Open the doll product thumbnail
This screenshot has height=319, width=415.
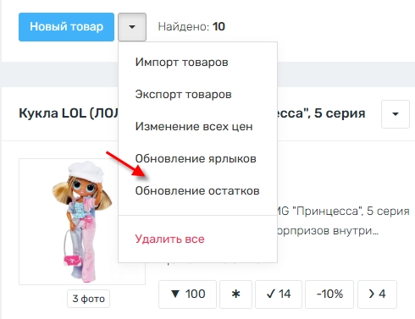(82, 222)
